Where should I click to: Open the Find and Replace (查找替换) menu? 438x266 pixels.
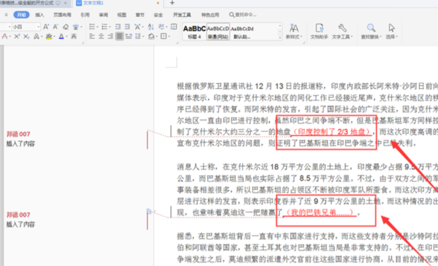point(371,31)
